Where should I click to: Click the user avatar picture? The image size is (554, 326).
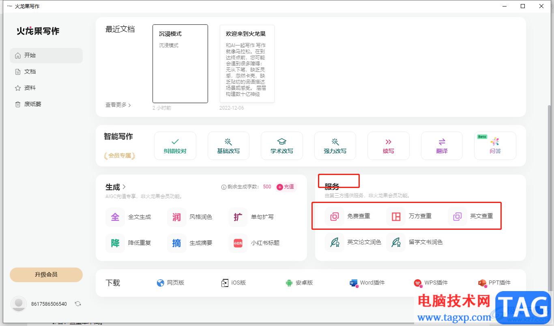(x=18, y=304)
